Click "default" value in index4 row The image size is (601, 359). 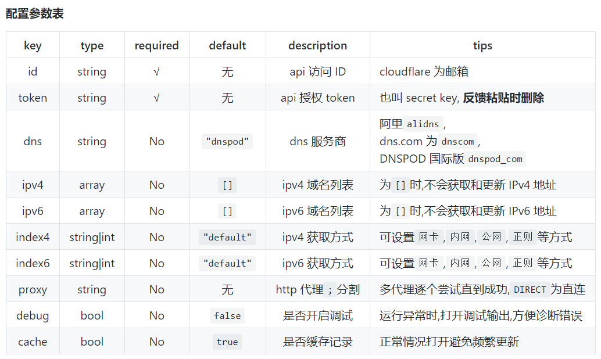click(x=227, y=237)
